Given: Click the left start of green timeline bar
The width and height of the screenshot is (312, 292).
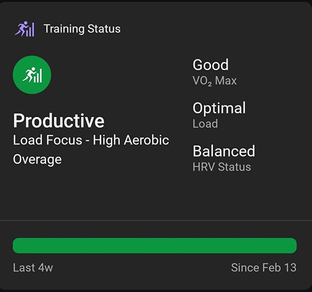Looking at the screenshot, I should [17, 246].
